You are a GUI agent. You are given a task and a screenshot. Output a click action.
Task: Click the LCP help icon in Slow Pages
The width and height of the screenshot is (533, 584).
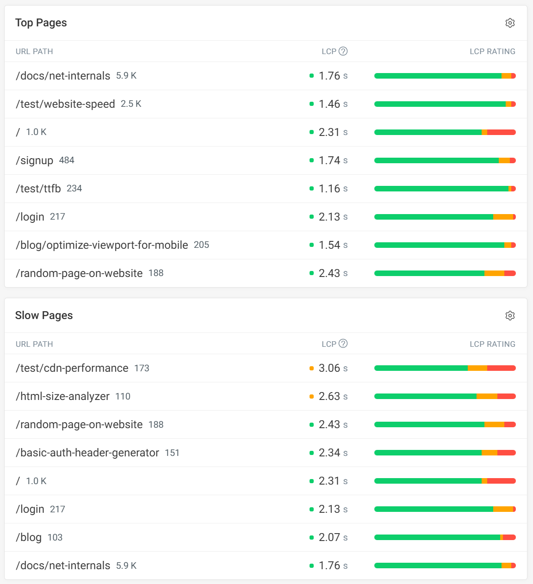click(343, 344)
